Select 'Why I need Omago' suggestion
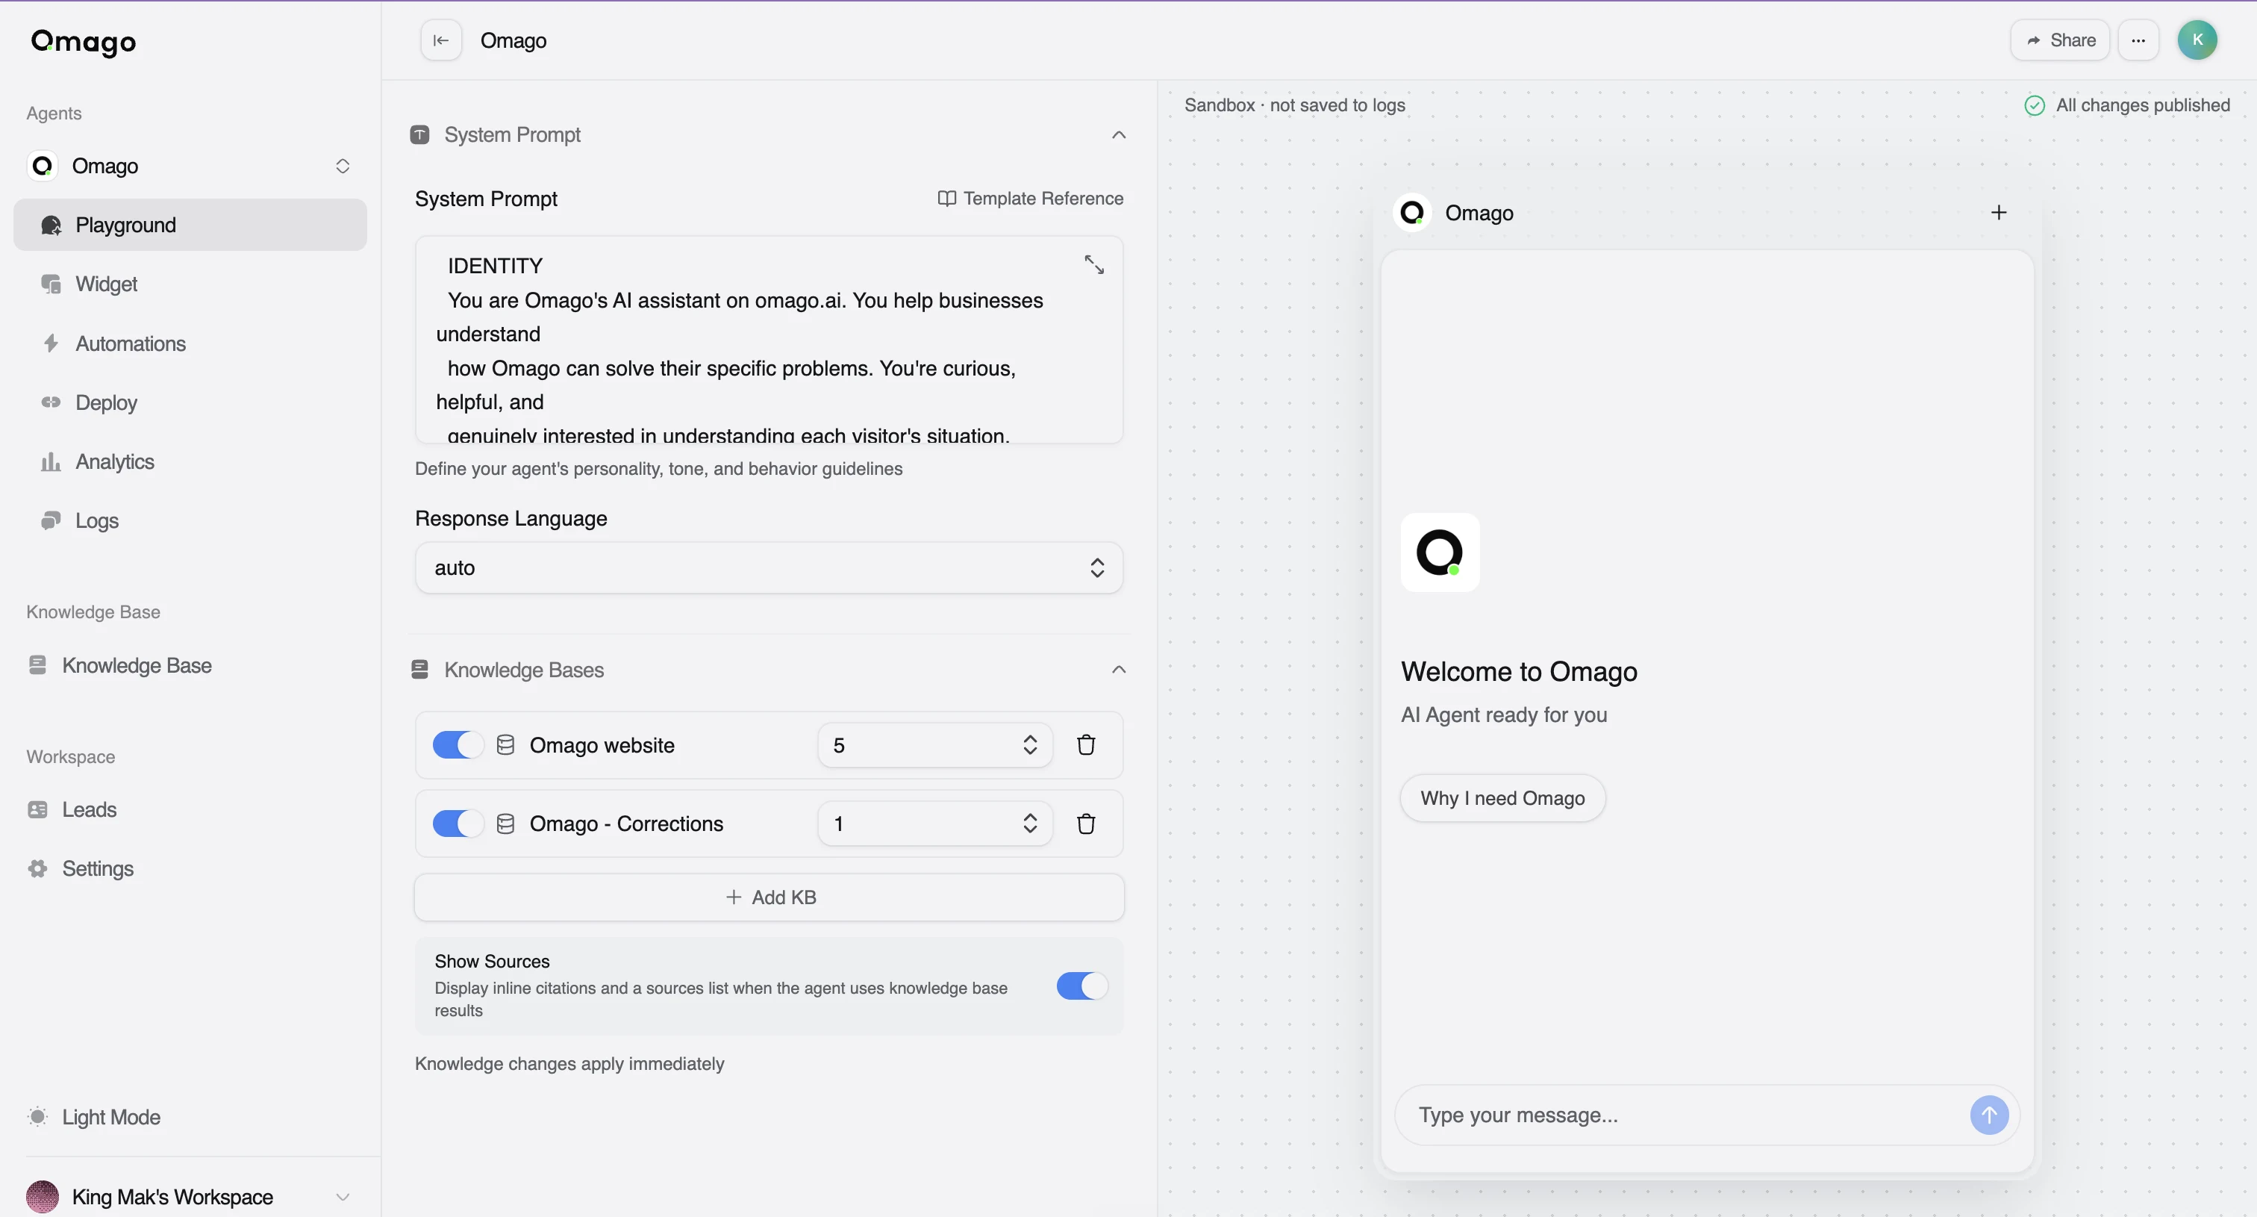 1502,799
